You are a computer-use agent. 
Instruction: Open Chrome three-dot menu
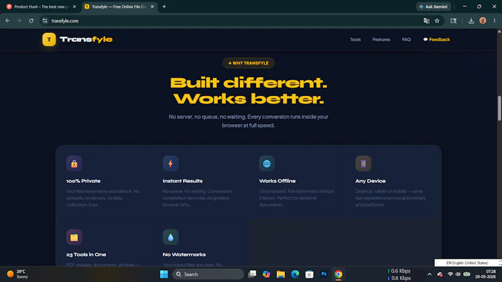(494, 21)
